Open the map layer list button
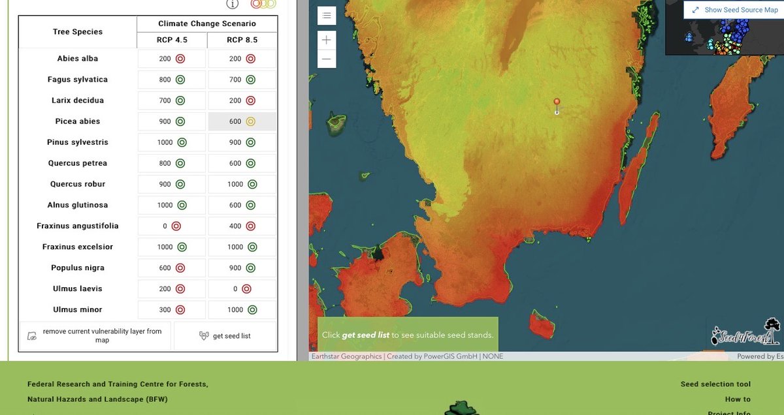 point(327,15)
